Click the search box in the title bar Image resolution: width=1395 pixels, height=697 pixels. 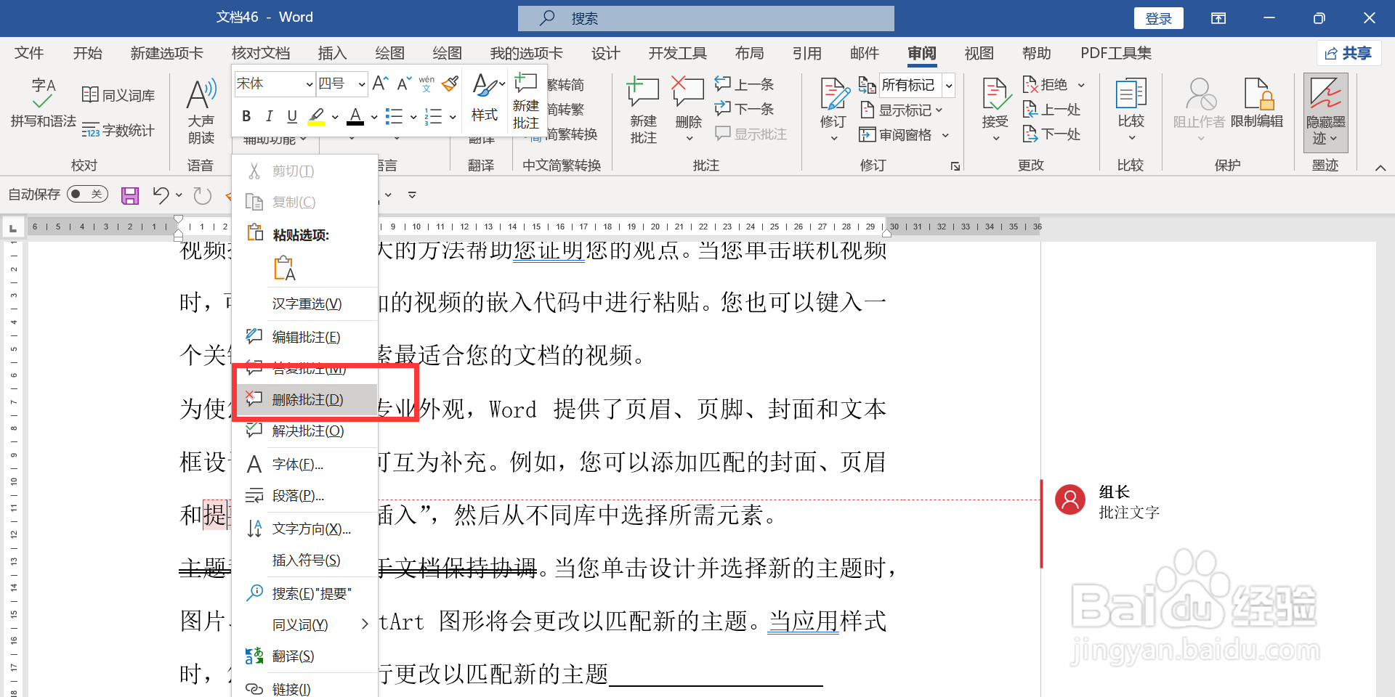click(705, 18)
